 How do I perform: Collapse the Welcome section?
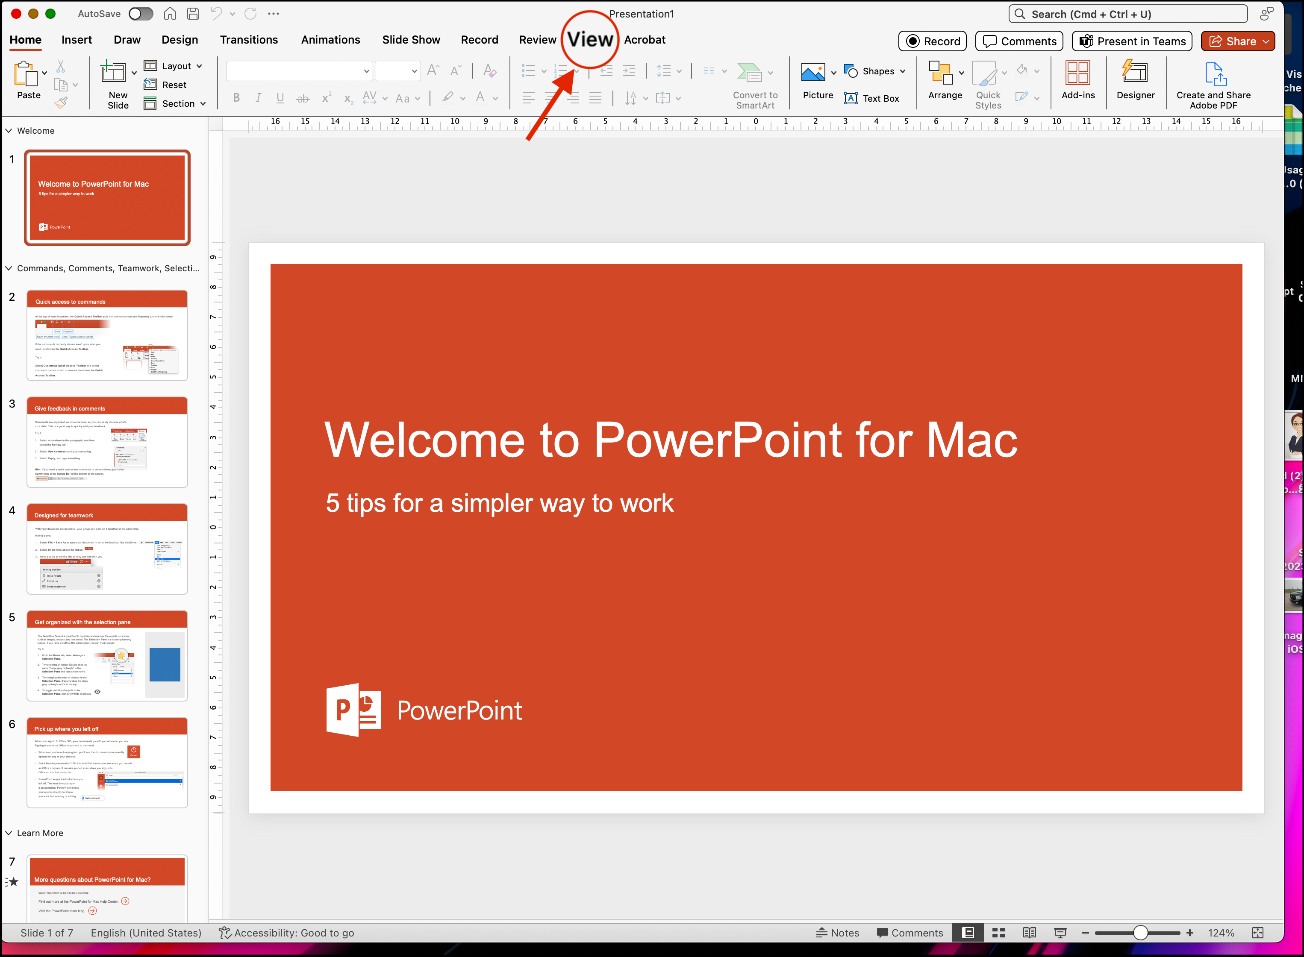click(x=9, y=131)
